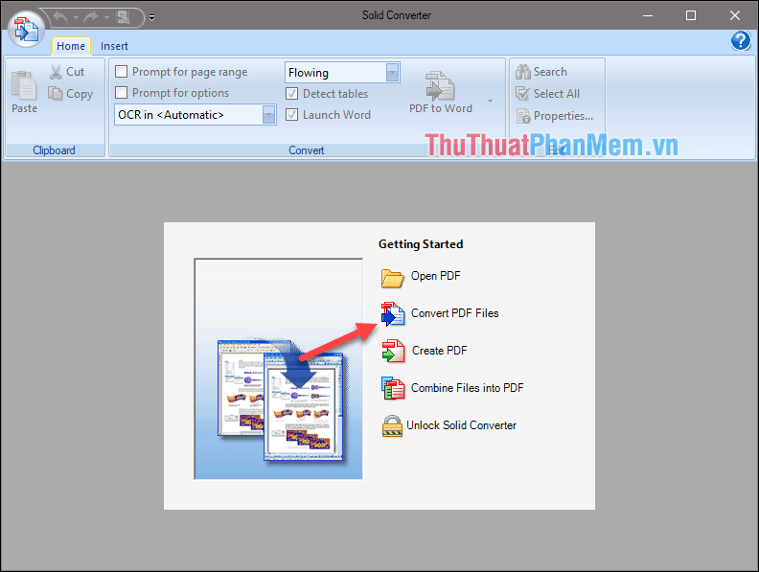Choose 'Unlock Solid Converter' link text
Screen dimensions: 759x572
coord(461,424)
